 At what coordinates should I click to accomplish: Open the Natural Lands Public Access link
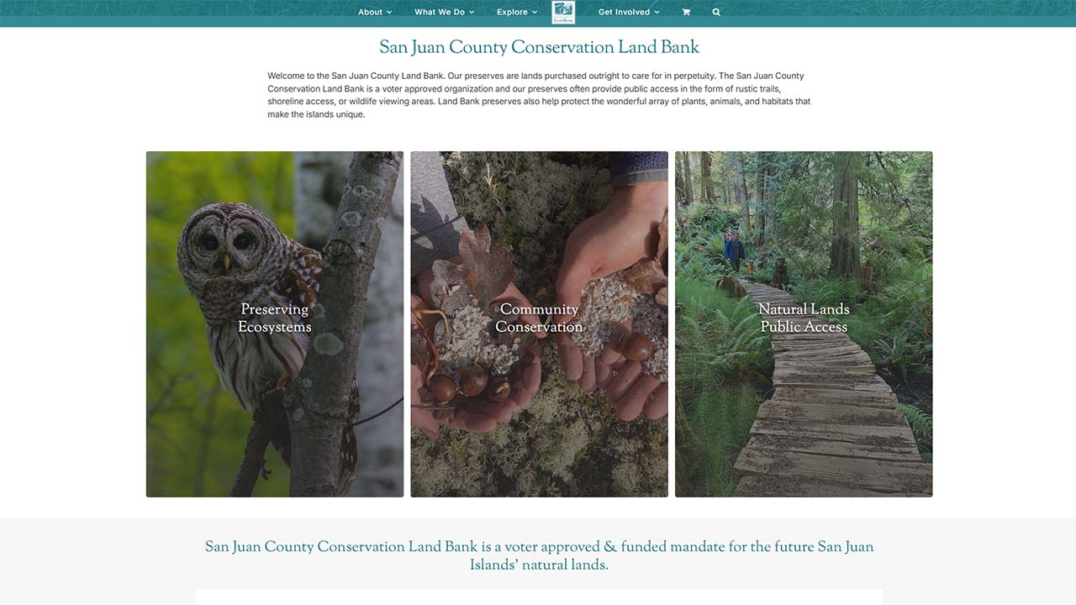(804, 318)
